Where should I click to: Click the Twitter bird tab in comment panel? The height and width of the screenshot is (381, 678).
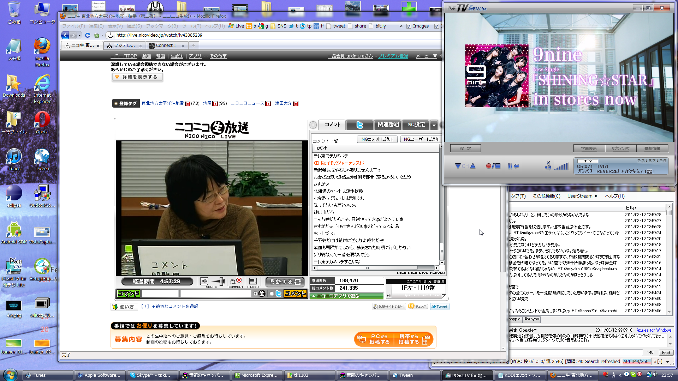pos(359,125)
